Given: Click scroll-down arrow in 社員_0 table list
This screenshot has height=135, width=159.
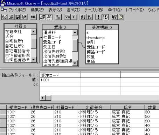Looking at the screenshot, I should click(x=34, y=60).
